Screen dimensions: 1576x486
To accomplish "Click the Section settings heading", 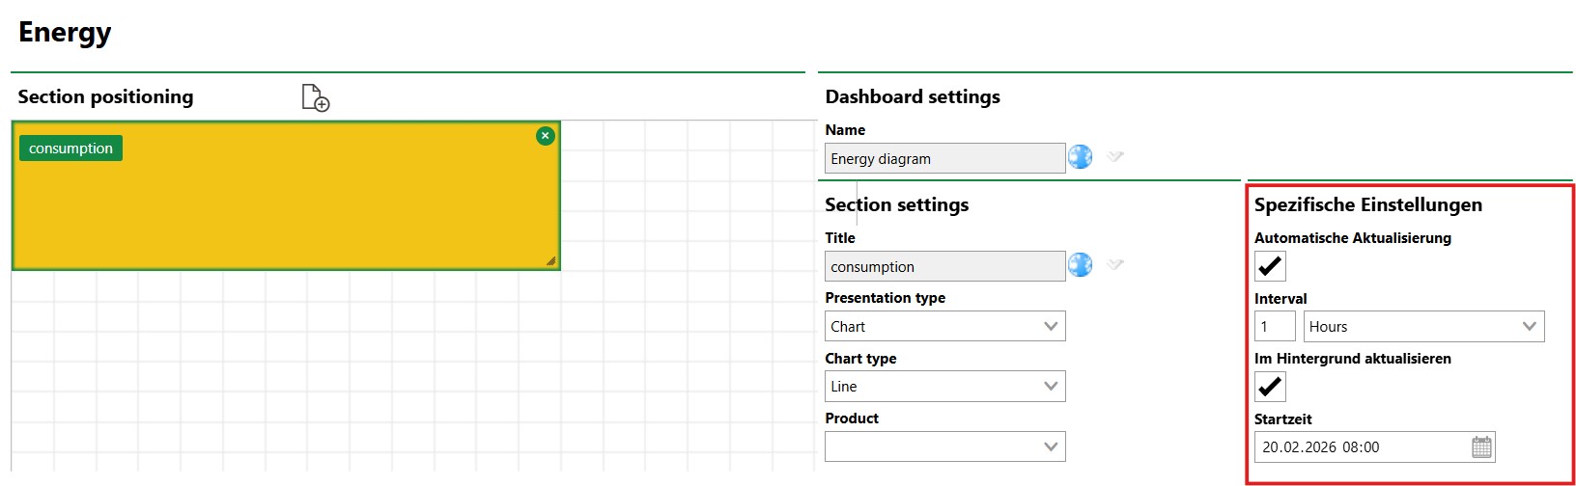I will tap(896, 204).
